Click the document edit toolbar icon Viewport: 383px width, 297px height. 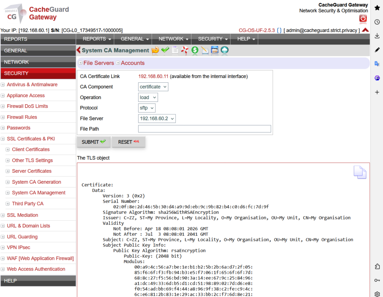205,50
